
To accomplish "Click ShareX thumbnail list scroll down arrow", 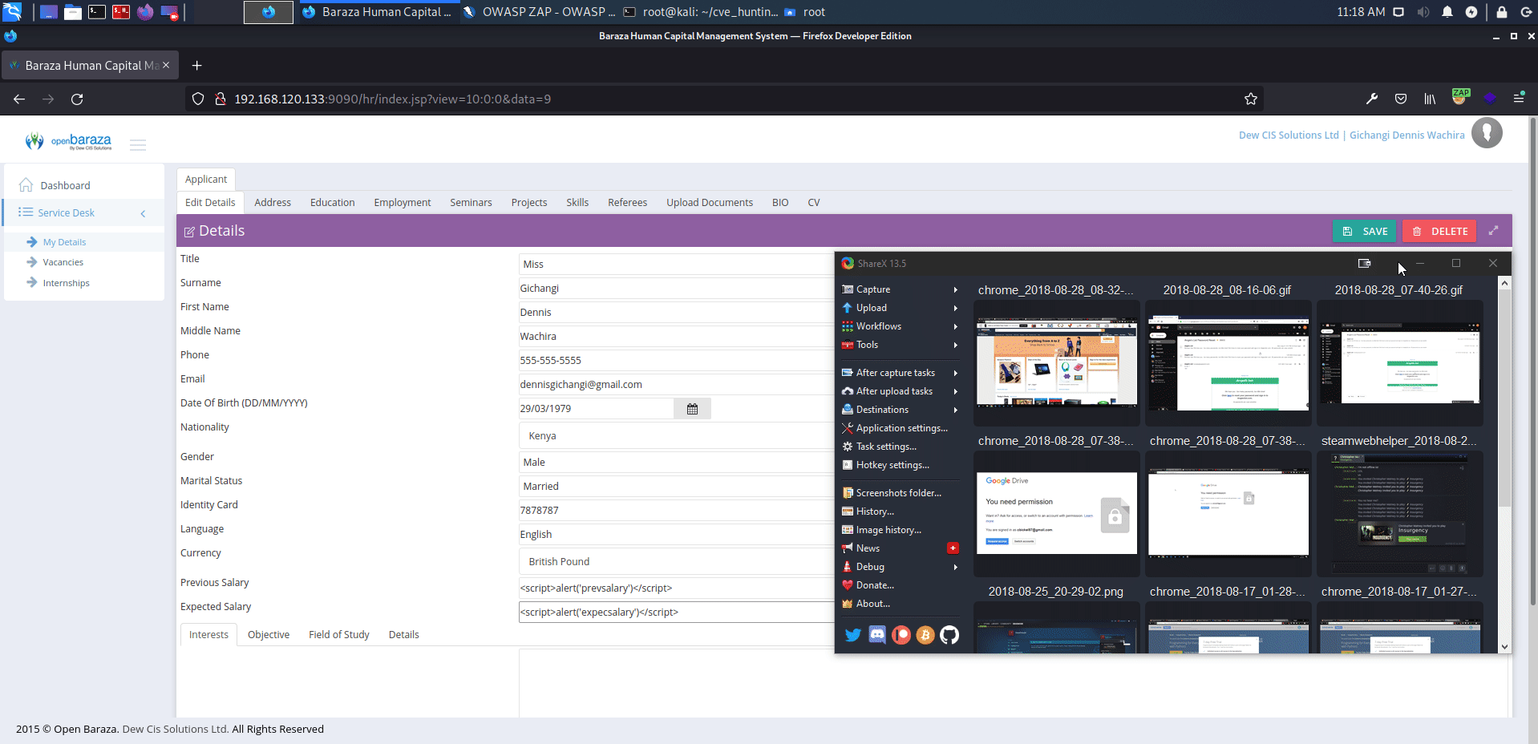I will coord(1504,646).
